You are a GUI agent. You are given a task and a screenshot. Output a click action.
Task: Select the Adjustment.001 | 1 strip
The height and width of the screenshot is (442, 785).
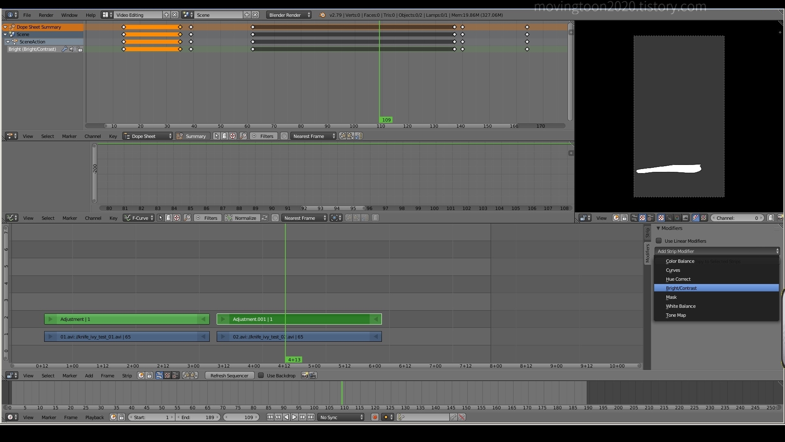coord(299,319)
